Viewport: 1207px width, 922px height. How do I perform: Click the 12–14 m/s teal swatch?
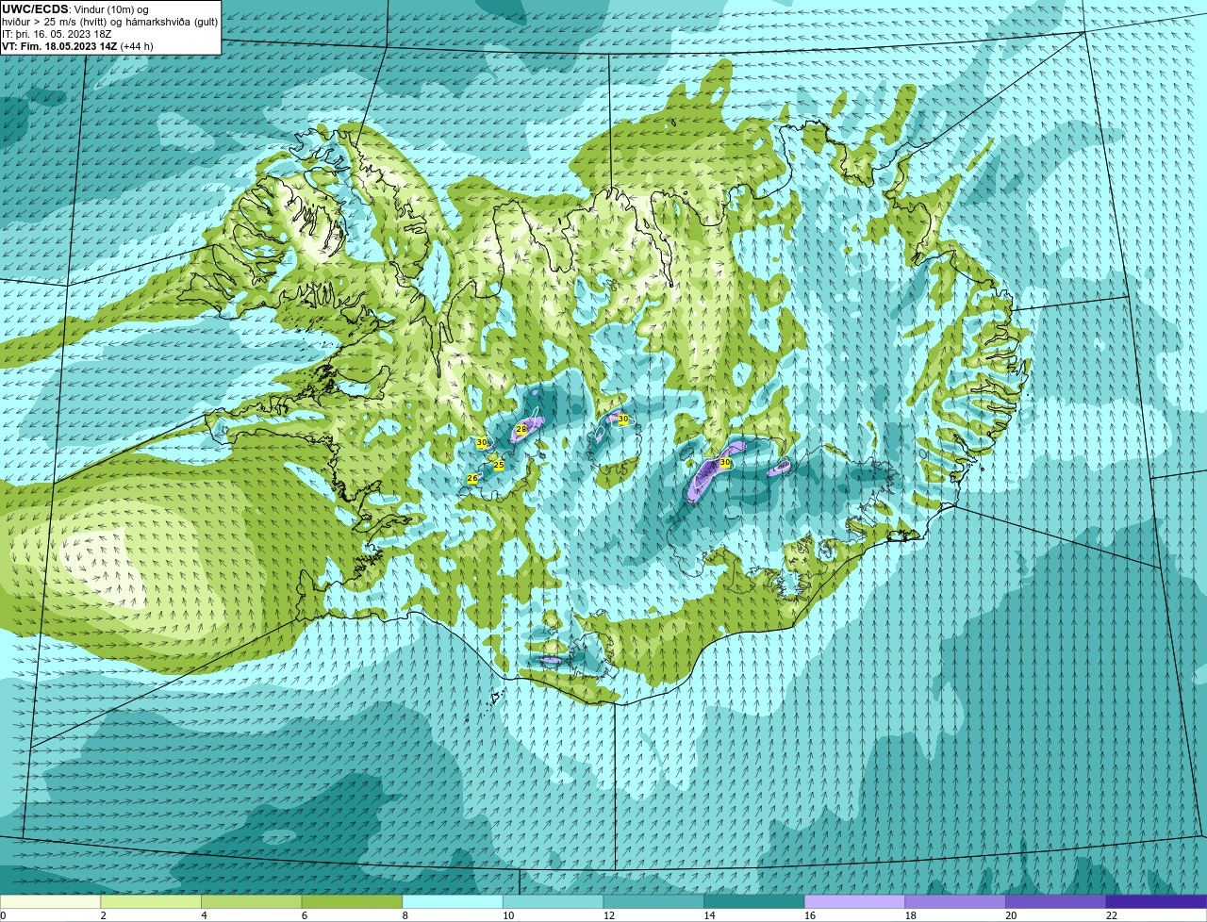coord(653,902)
